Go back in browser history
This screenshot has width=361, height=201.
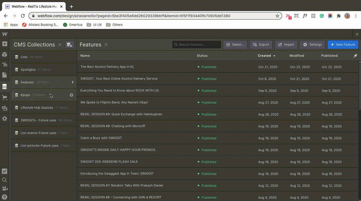pyautogui.click(x=6, y=16)
